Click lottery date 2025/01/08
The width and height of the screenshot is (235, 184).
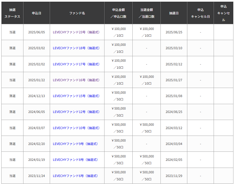174,96
